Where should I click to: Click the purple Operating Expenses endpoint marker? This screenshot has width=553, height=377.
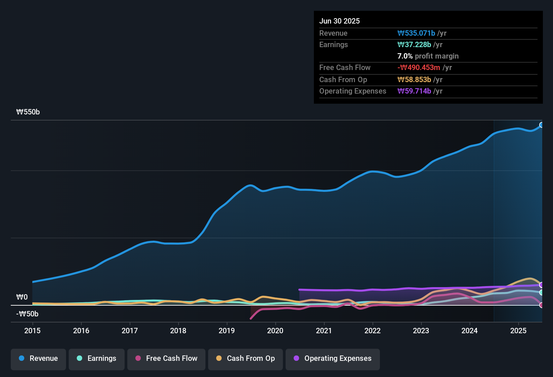[542, 285]
